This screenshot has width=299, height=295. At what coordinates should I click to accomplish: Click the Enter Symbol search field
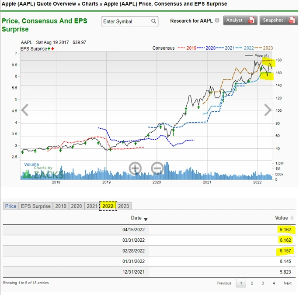point(130,21)
